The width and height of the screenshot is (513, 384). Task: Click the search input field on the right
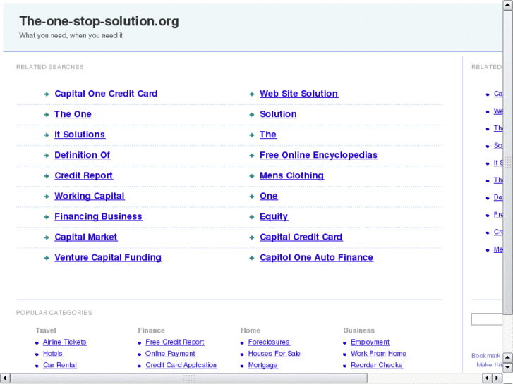click(x=487, y=319)
